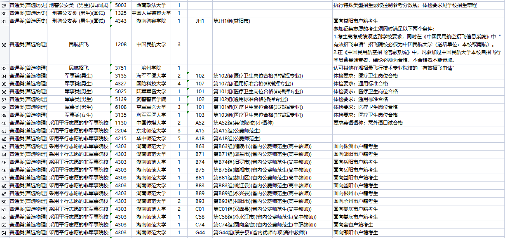The height and width of the screenshot is (238, 505).
Task: Click remark 认可其他在湘招录飞行技术专业院校的 cell
Action: coord(418,68)
